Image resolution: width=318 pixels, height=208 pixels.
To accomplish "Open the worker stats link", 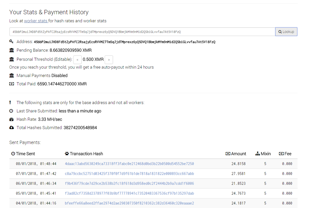I will (36, 21).
